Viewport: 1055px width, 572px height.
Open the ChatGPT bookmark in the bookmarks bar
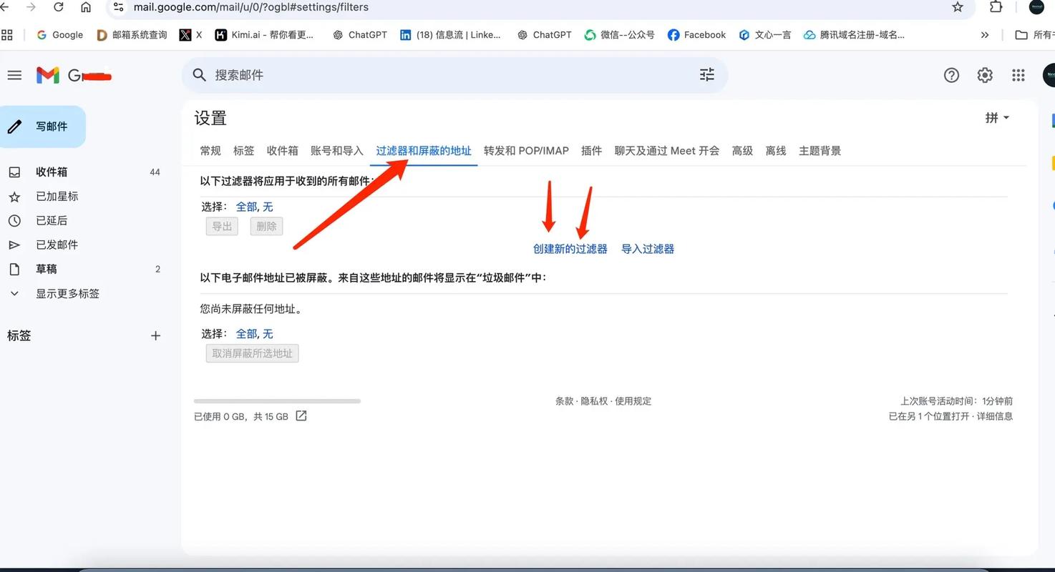pos(359,34)
